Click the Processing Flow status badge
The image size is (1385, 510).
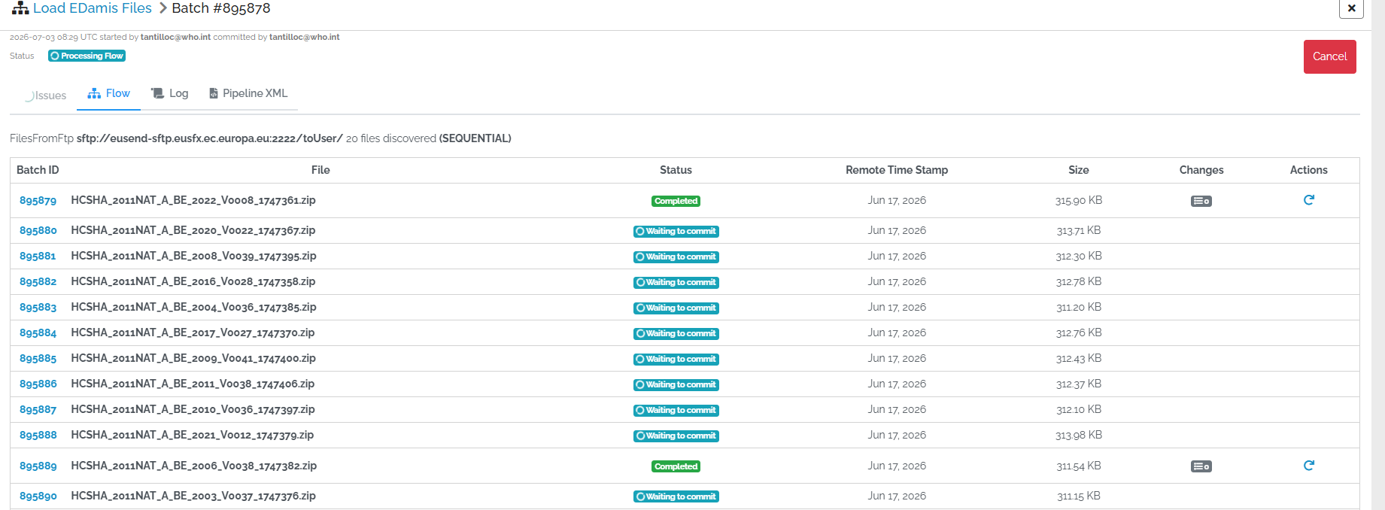pyautogui.click(x=87, y=56)
